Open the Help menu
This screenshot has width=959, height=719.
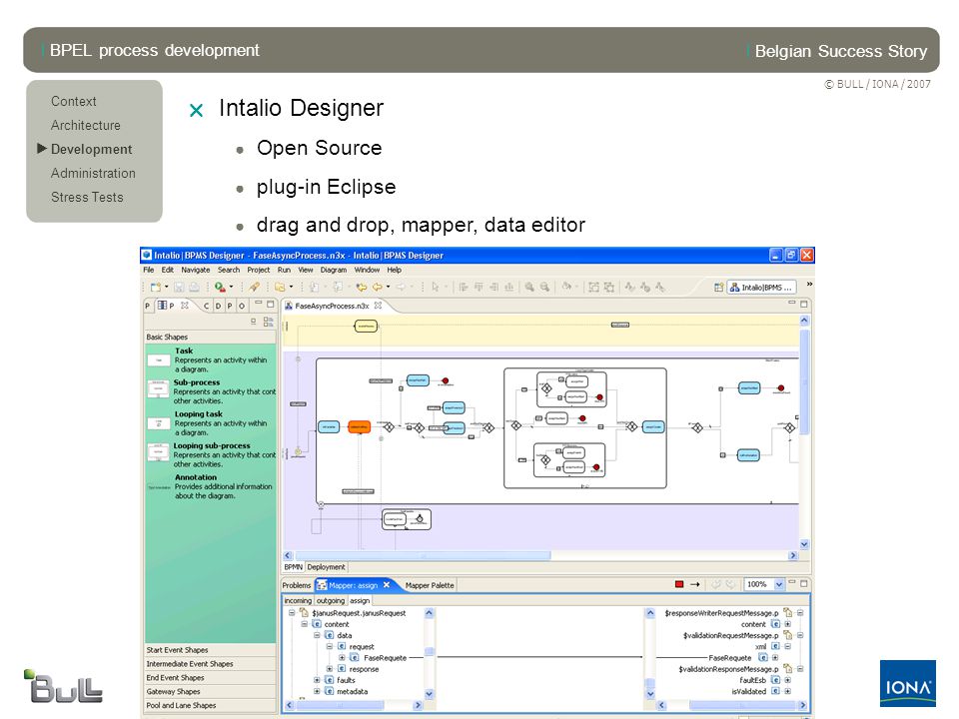(x=394, y=270)
